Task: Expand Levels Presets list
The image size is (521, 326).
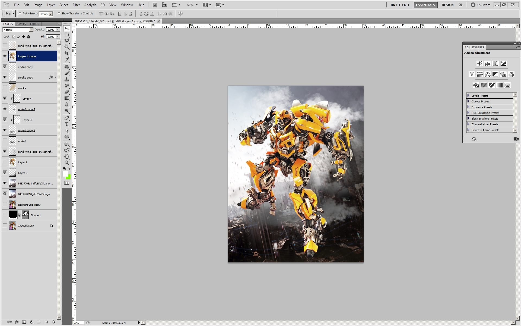Action: 468,96
